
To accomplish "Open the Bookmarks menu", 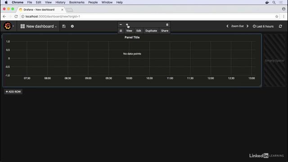I will (x=77, y=2).
